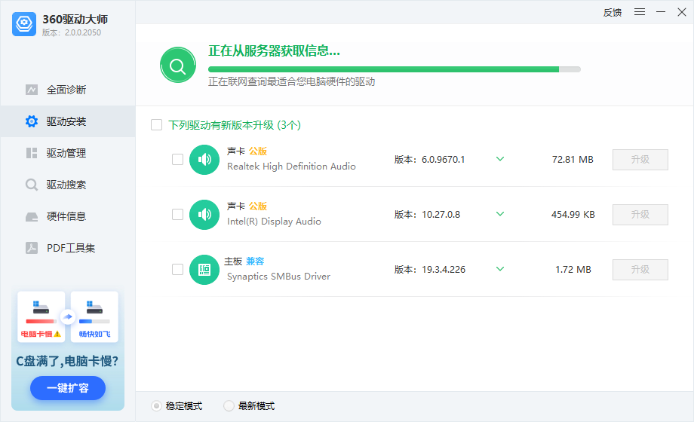Click the 驱动搜索 magnifier icon
This screenshot has height=422, width=694.
32,185
